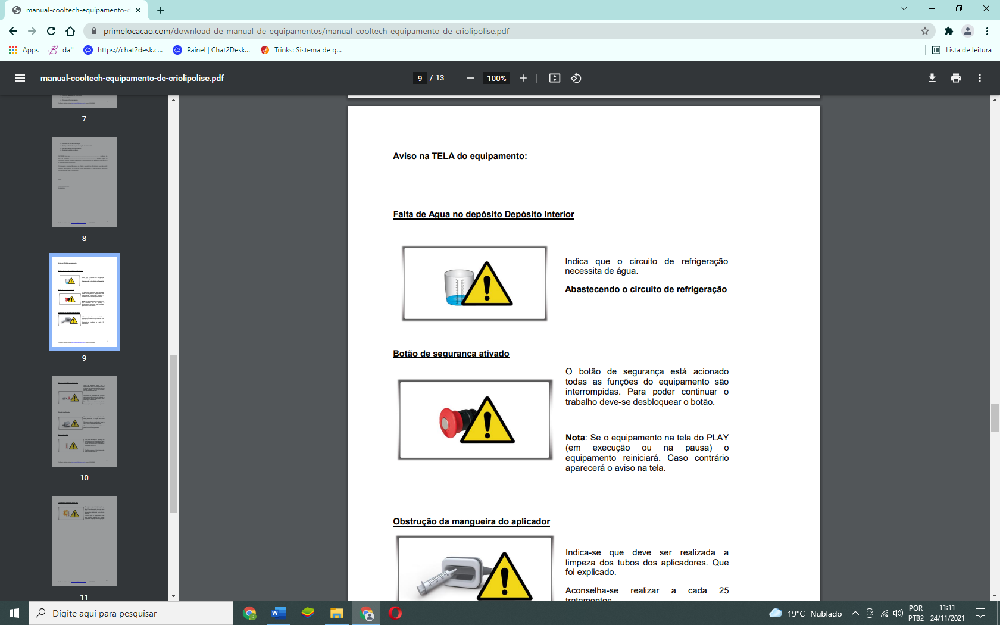Open Word from the taskbar
Image resolution: width=1000 pixels, height=625 pixels.
pyautogui.click(x=278, y=613)
